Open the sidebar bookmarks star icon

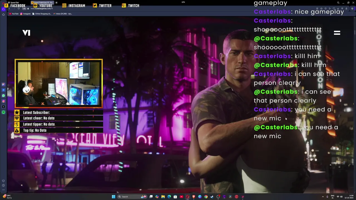pyautogui.click(x=3, y=14)
